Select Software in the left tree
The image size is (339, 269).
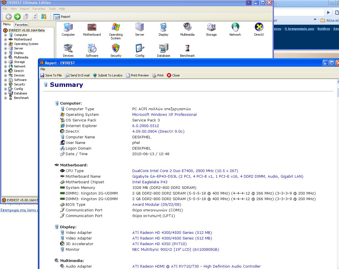pyautogui.click(x=20, y=80)
